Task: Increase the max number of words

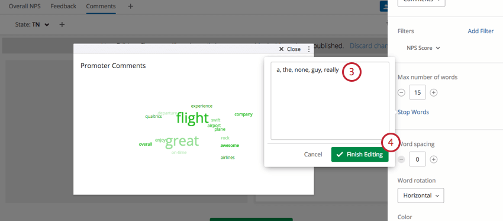Action: coord(433,92)
